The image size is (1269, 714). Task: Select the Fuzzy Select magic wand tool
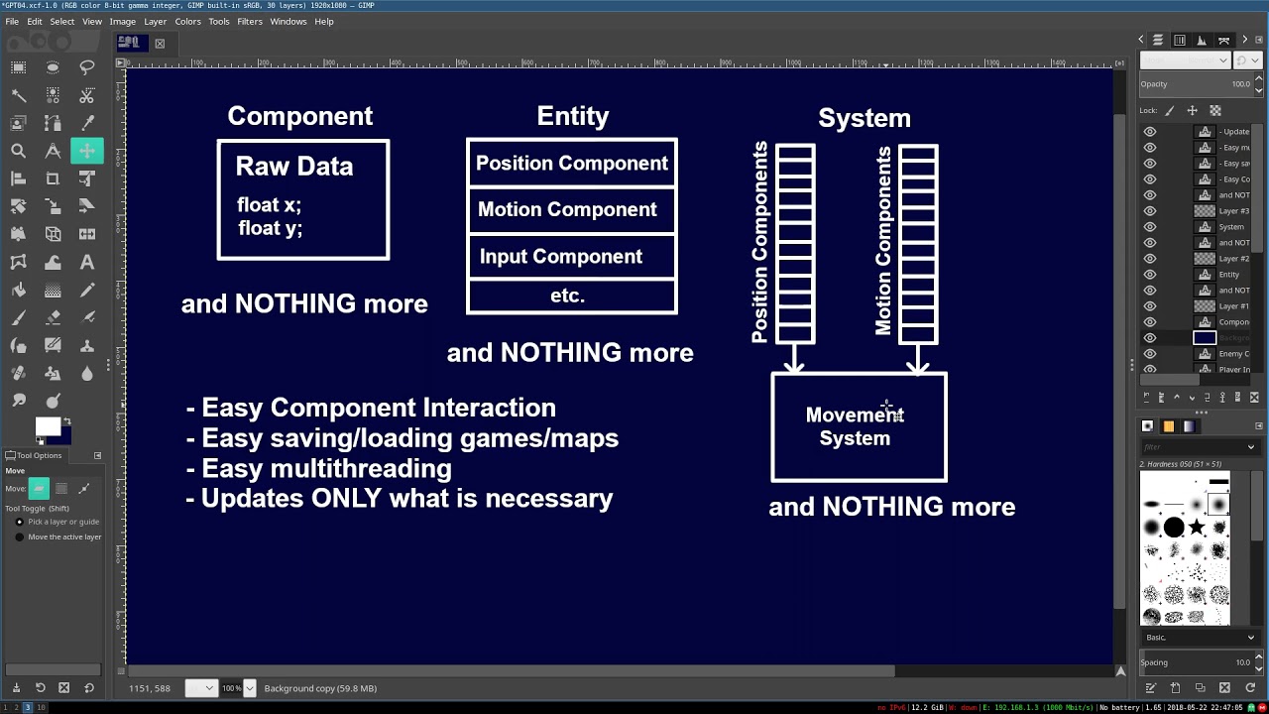pyautogui.click(x=18, y=95)
